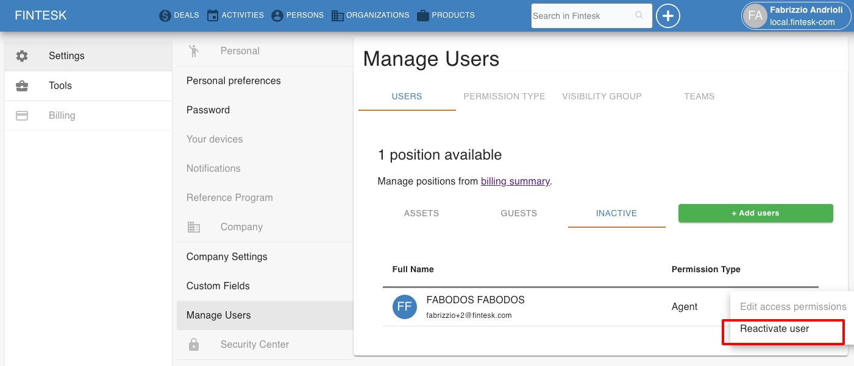
Task: Switch to the GUESTS sub-tab
Action: coord(519,213)
